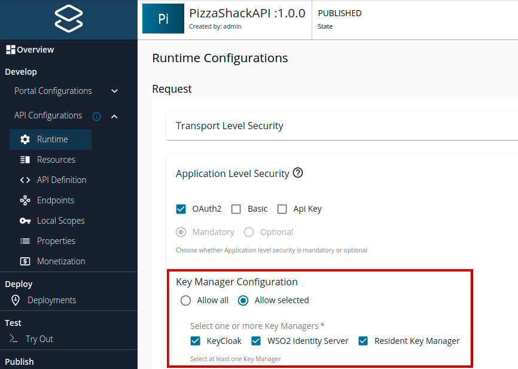
Task: Uncheck the KeyCloak key manager
Action: coord(195,340)
